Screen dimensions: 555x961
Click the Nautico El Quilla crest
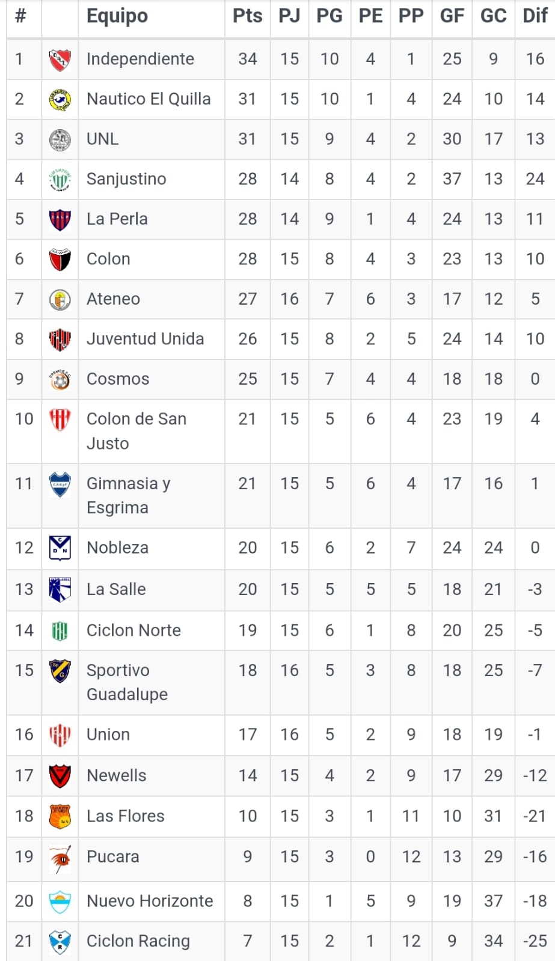pos(60,99)
